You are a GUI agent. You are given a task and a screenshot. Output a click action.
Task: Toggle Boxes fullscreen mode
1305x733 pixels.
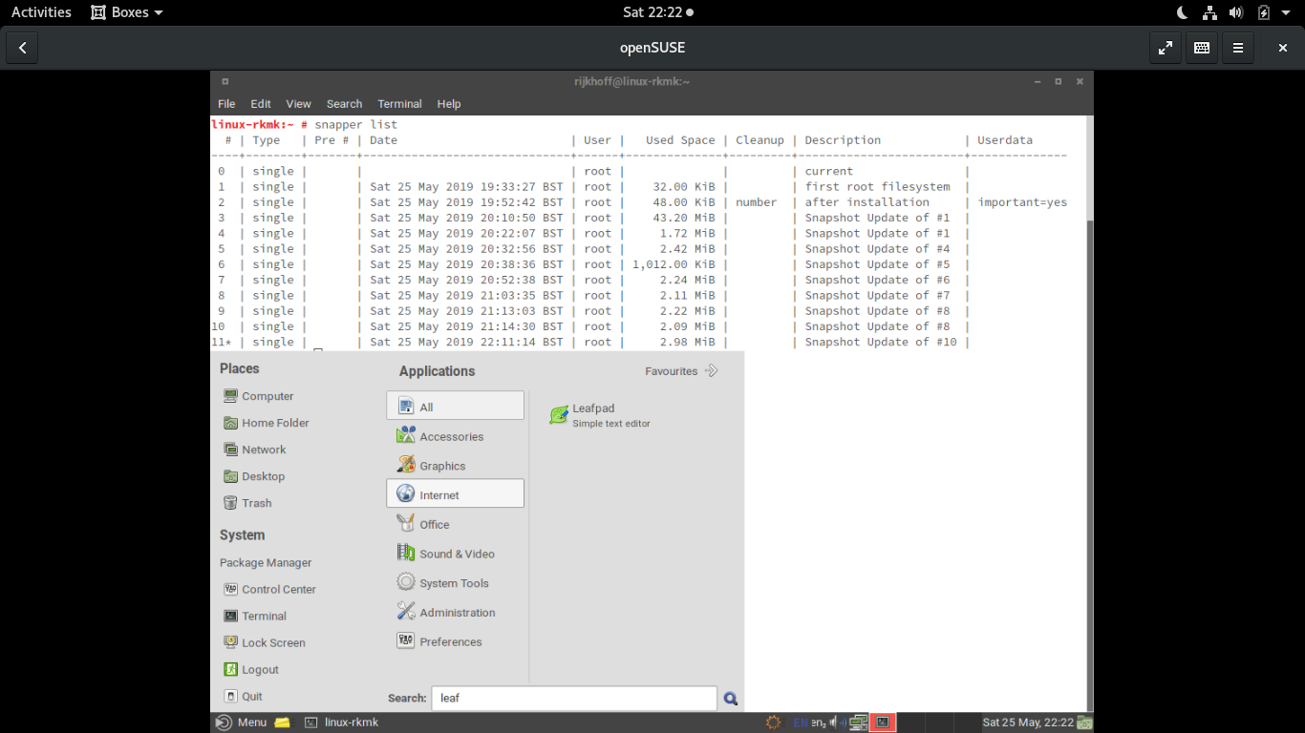pos(1166,48)
